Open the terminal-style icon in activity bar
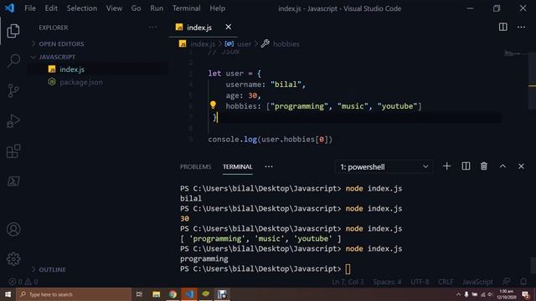 [13, 181]
